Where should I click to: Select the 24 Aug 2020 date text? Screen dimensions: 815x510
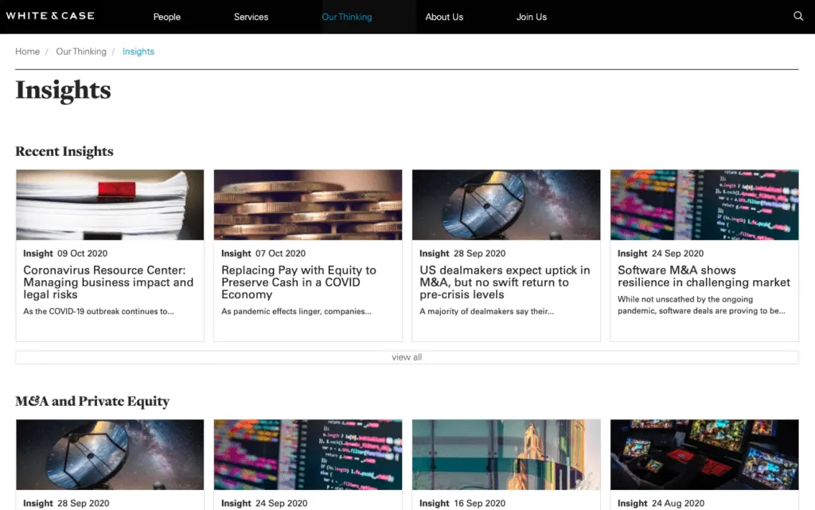click(678, 504)
